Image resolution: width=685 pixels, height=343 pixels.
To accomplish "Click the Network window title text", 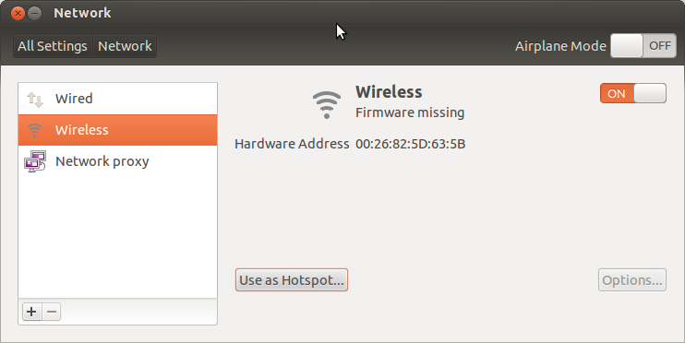I will pos(82,13).
